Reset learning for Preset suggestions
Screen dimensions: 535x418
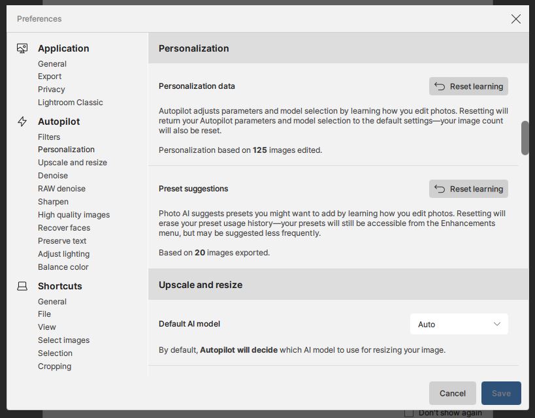point(468,189)
